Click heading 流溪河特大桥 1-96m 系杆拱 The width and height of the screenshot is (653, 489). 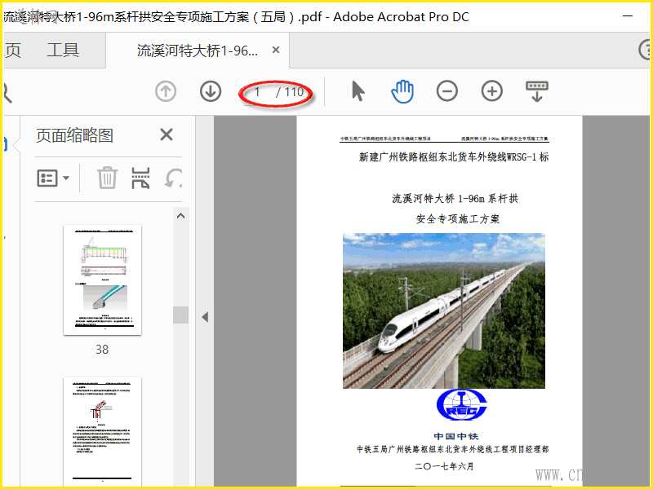pyautogui.click(x=455, y=198)
